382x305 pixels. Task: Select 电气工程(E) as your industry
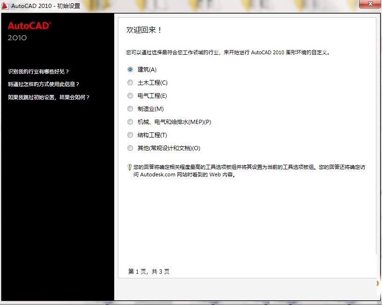(130, 95)
